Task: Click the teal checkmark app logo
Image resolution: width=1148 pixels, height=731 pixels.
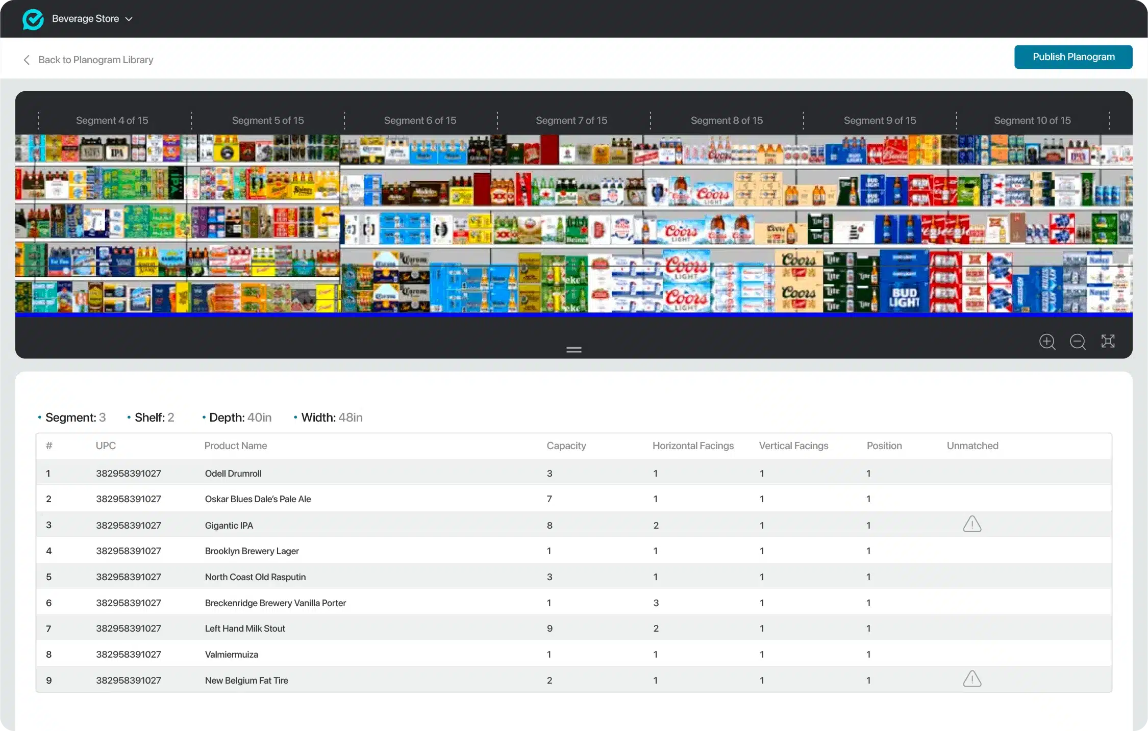Action: [x=33, y=19]
